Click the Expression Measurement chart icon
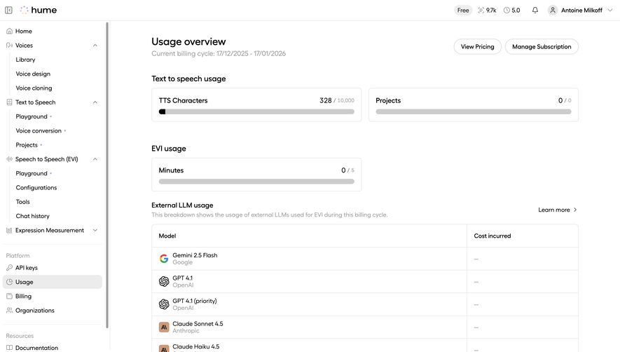620x352 pixels. point(10,231)
